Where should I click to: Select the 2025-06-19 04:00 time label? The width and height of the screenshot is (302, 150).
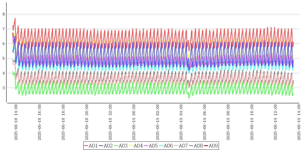[x=181, y=122]
